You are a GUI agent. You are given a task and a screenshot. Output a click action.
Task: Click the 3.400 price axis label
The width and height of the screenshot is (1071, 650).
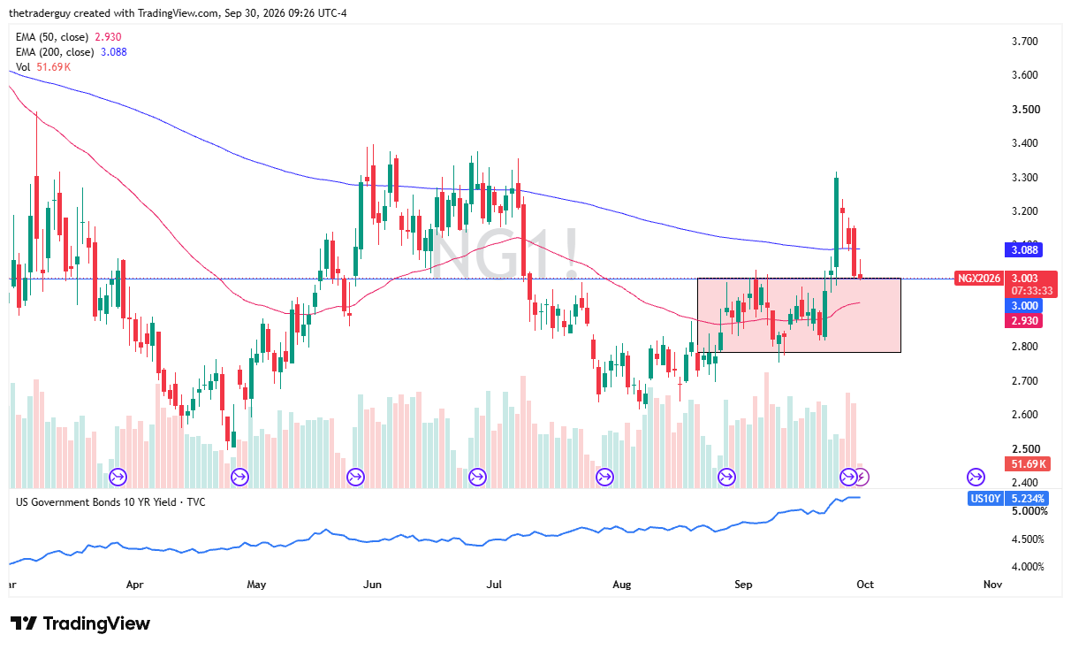pyautogui.click(x=1023, y=143)
